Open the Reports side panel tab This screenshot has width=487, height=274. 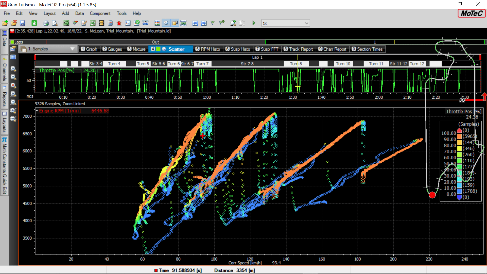point(4,96)
